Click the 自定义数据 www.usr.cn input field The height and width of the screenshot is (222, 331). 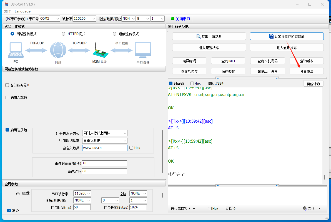[x=105, y=148]
